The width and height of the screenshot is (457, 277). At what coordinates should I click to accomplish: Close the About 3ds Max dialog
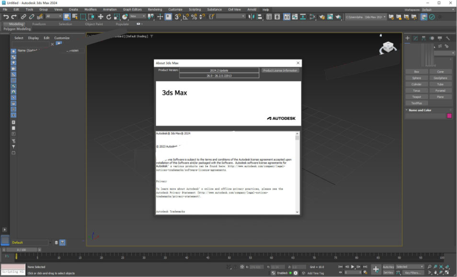pos(298,63)
